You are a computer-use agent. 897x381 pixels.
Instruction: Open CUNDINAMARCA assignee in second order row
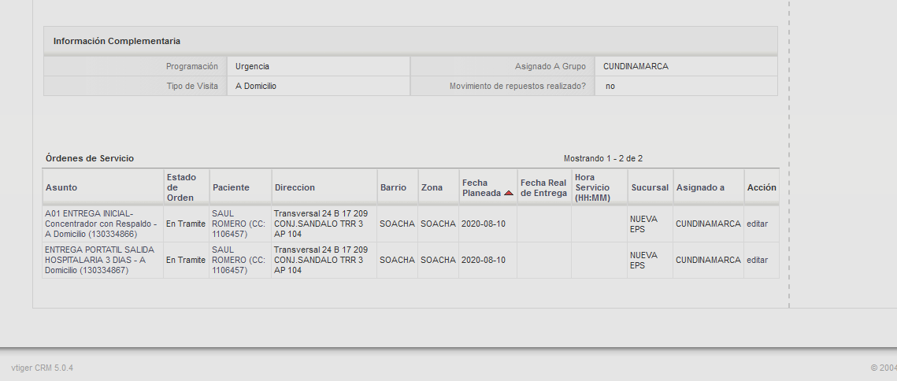pos(708,260)
